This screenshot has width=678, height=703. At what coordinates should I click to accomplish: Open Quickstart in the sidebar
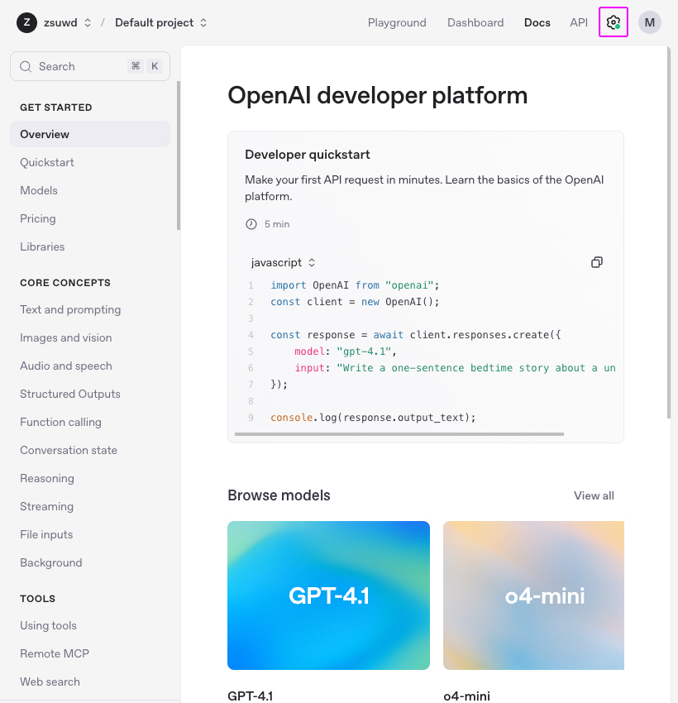coord(47,162)
